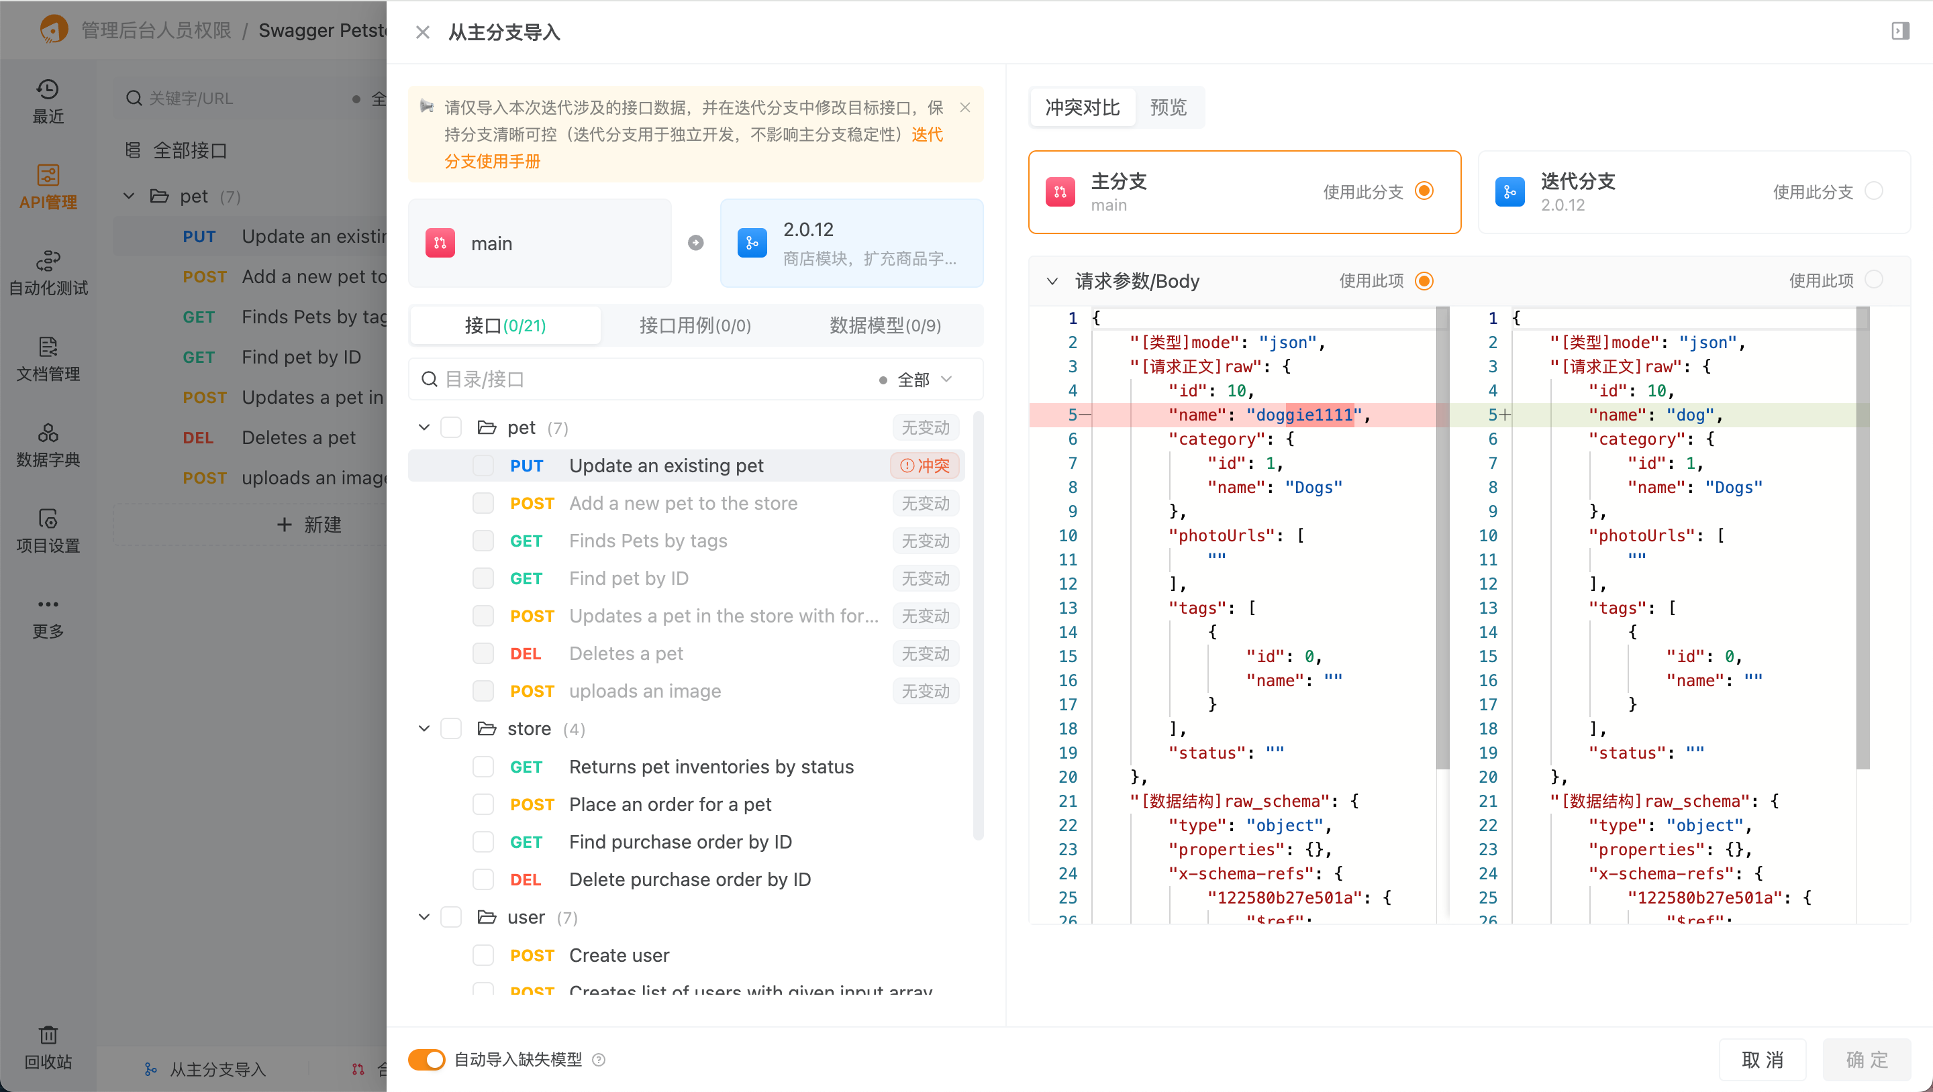Collapse the 请求参数/Body section
The width and height of the screenshot is (1933, 1092).
(1052, 280)
